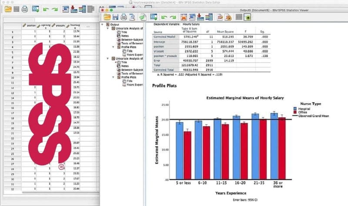Image resolution: width=348 pixels, height=206 pixels.
Task: Print the output from the Viewer toolbar
Action: (124, 17)
